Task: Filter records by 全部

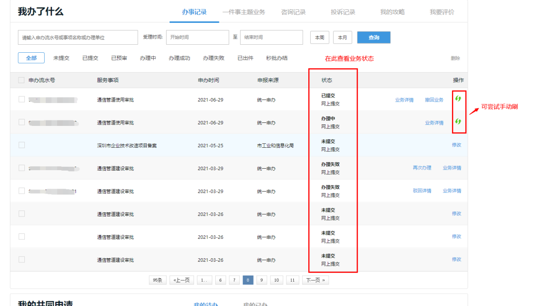Action: click(31, 58)
